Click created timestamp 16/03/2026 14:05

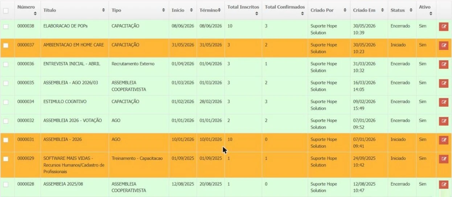pos(364,86)
